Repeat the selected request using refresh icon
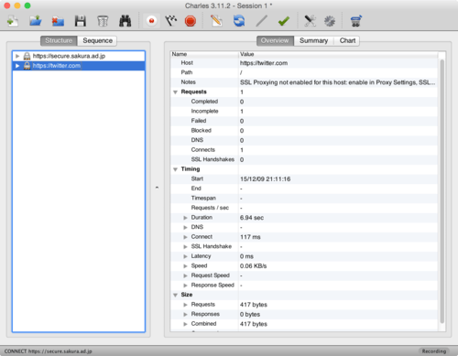The image size is (458, 356). 239,21
